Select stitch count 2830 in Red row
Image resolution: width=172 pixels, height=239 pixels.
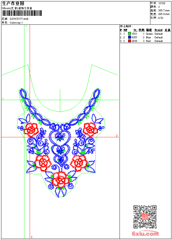pyautogui.click(x=134, y=41)
